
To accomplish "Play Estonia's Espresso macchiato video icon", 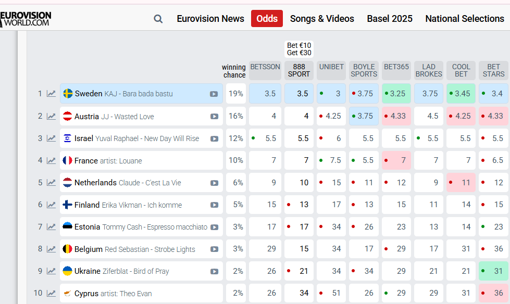I will point(214,227).
